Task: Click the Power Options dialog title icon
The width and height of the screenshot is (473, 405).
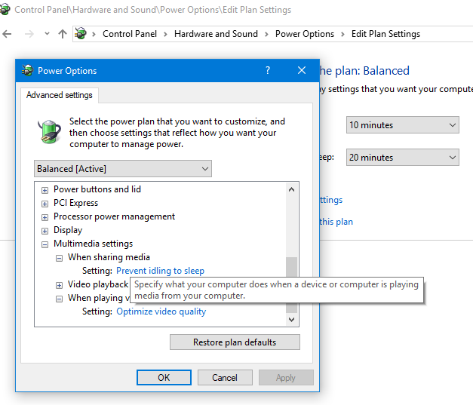Action: click(x=27, y=71)
